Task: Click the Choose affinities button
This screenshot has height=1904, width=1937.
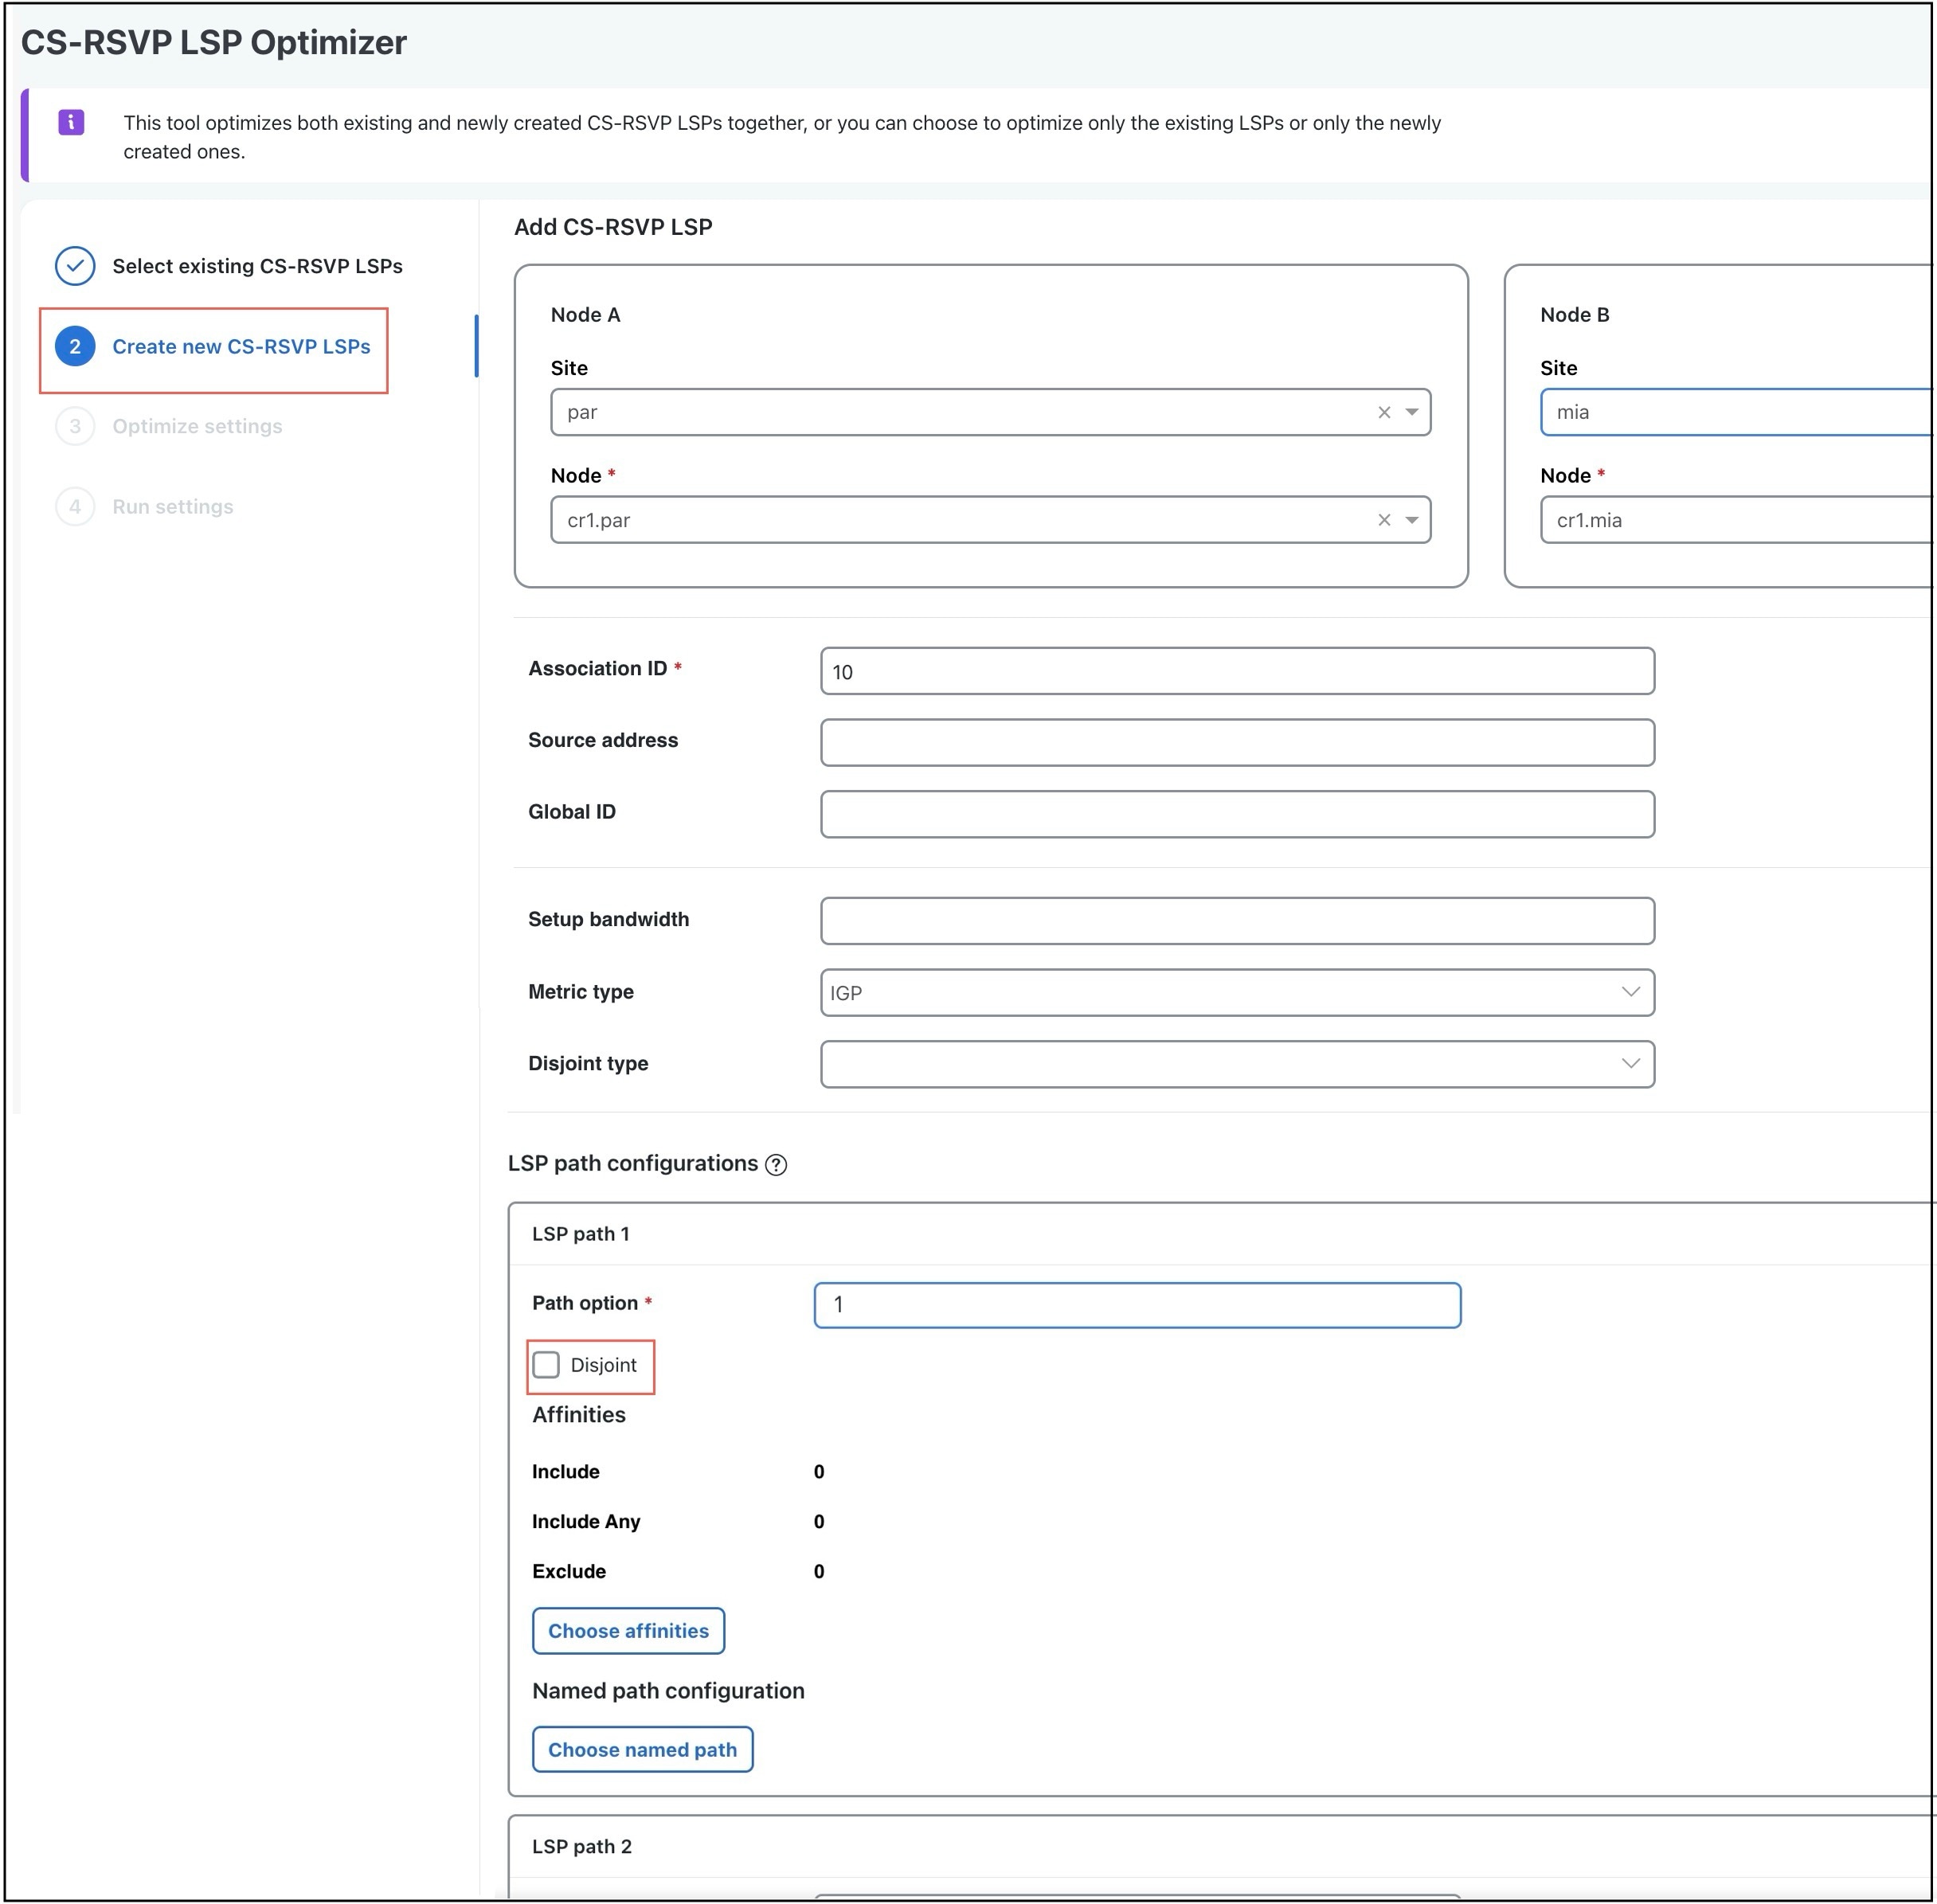Action: 628,1631
